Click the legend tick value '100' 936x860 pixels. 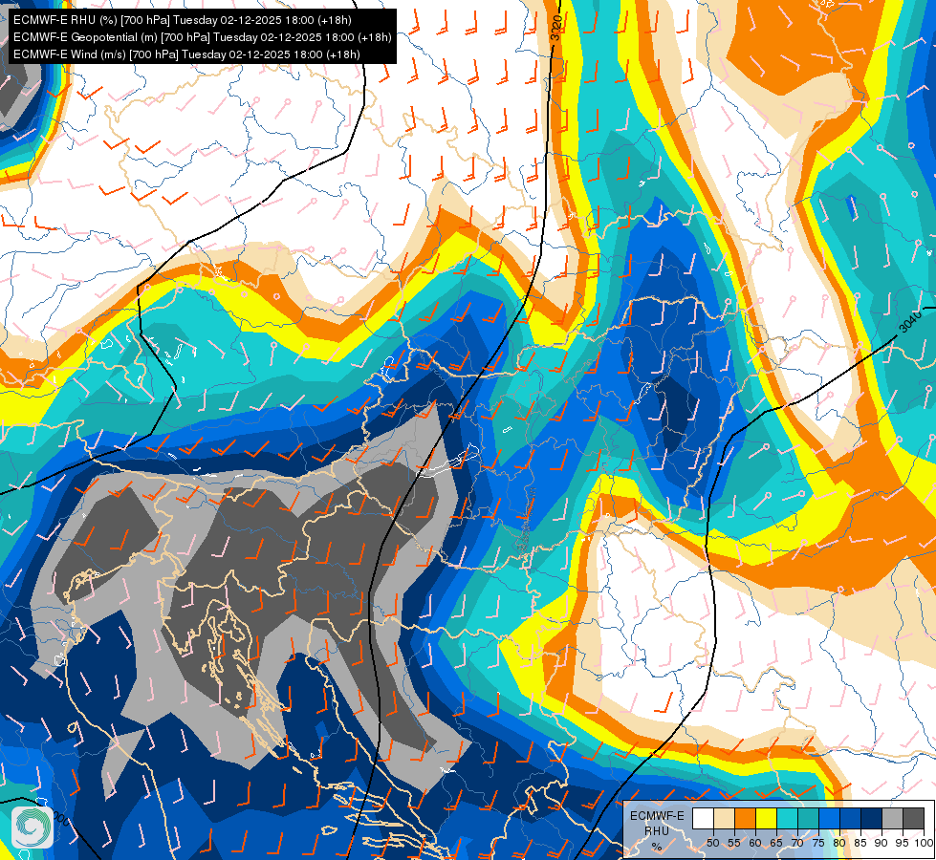coord(925,843)
